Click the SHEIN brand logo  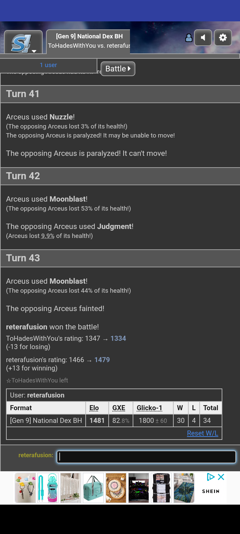pyautogui.click(x=211, y=491)
